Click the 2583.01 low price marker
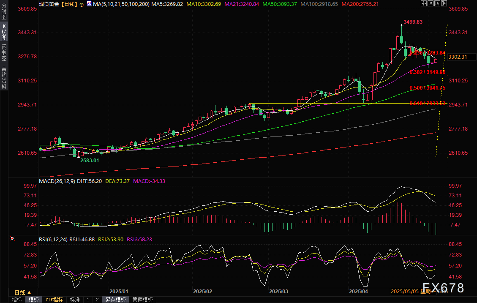This screenshot has width=477, height=303. pos(90,161)
